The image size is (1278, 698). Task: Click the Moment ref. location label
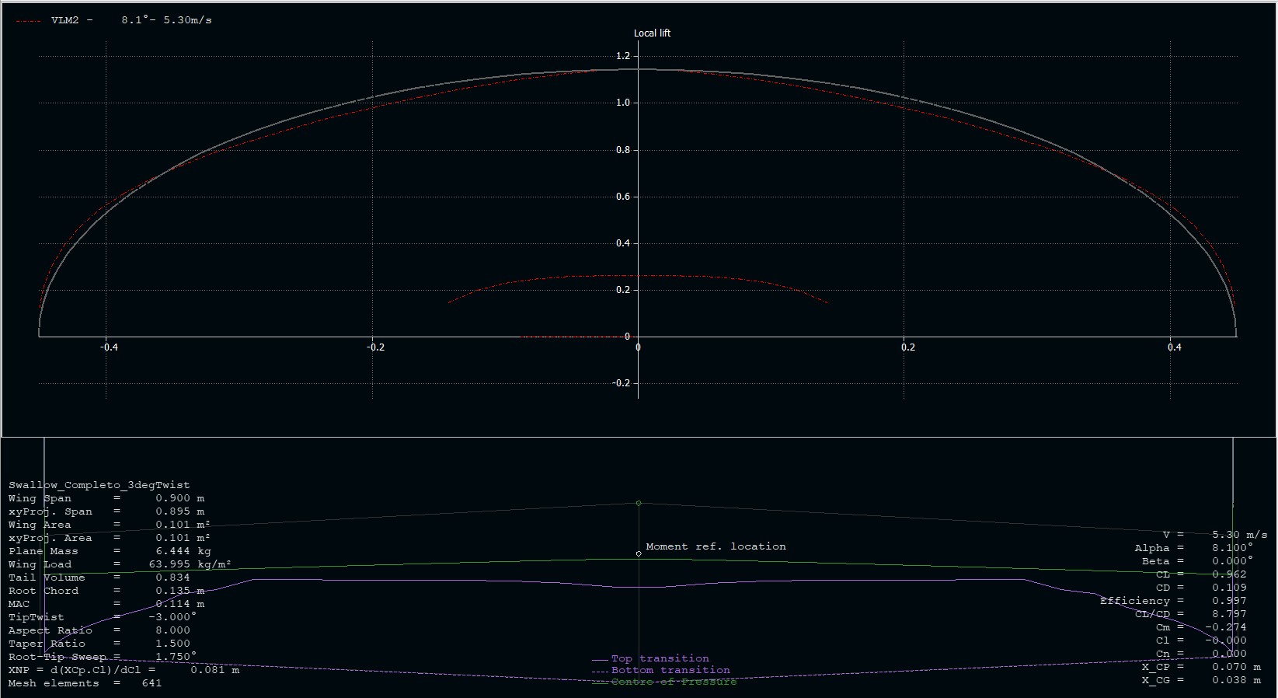click(x=716, y=546)
